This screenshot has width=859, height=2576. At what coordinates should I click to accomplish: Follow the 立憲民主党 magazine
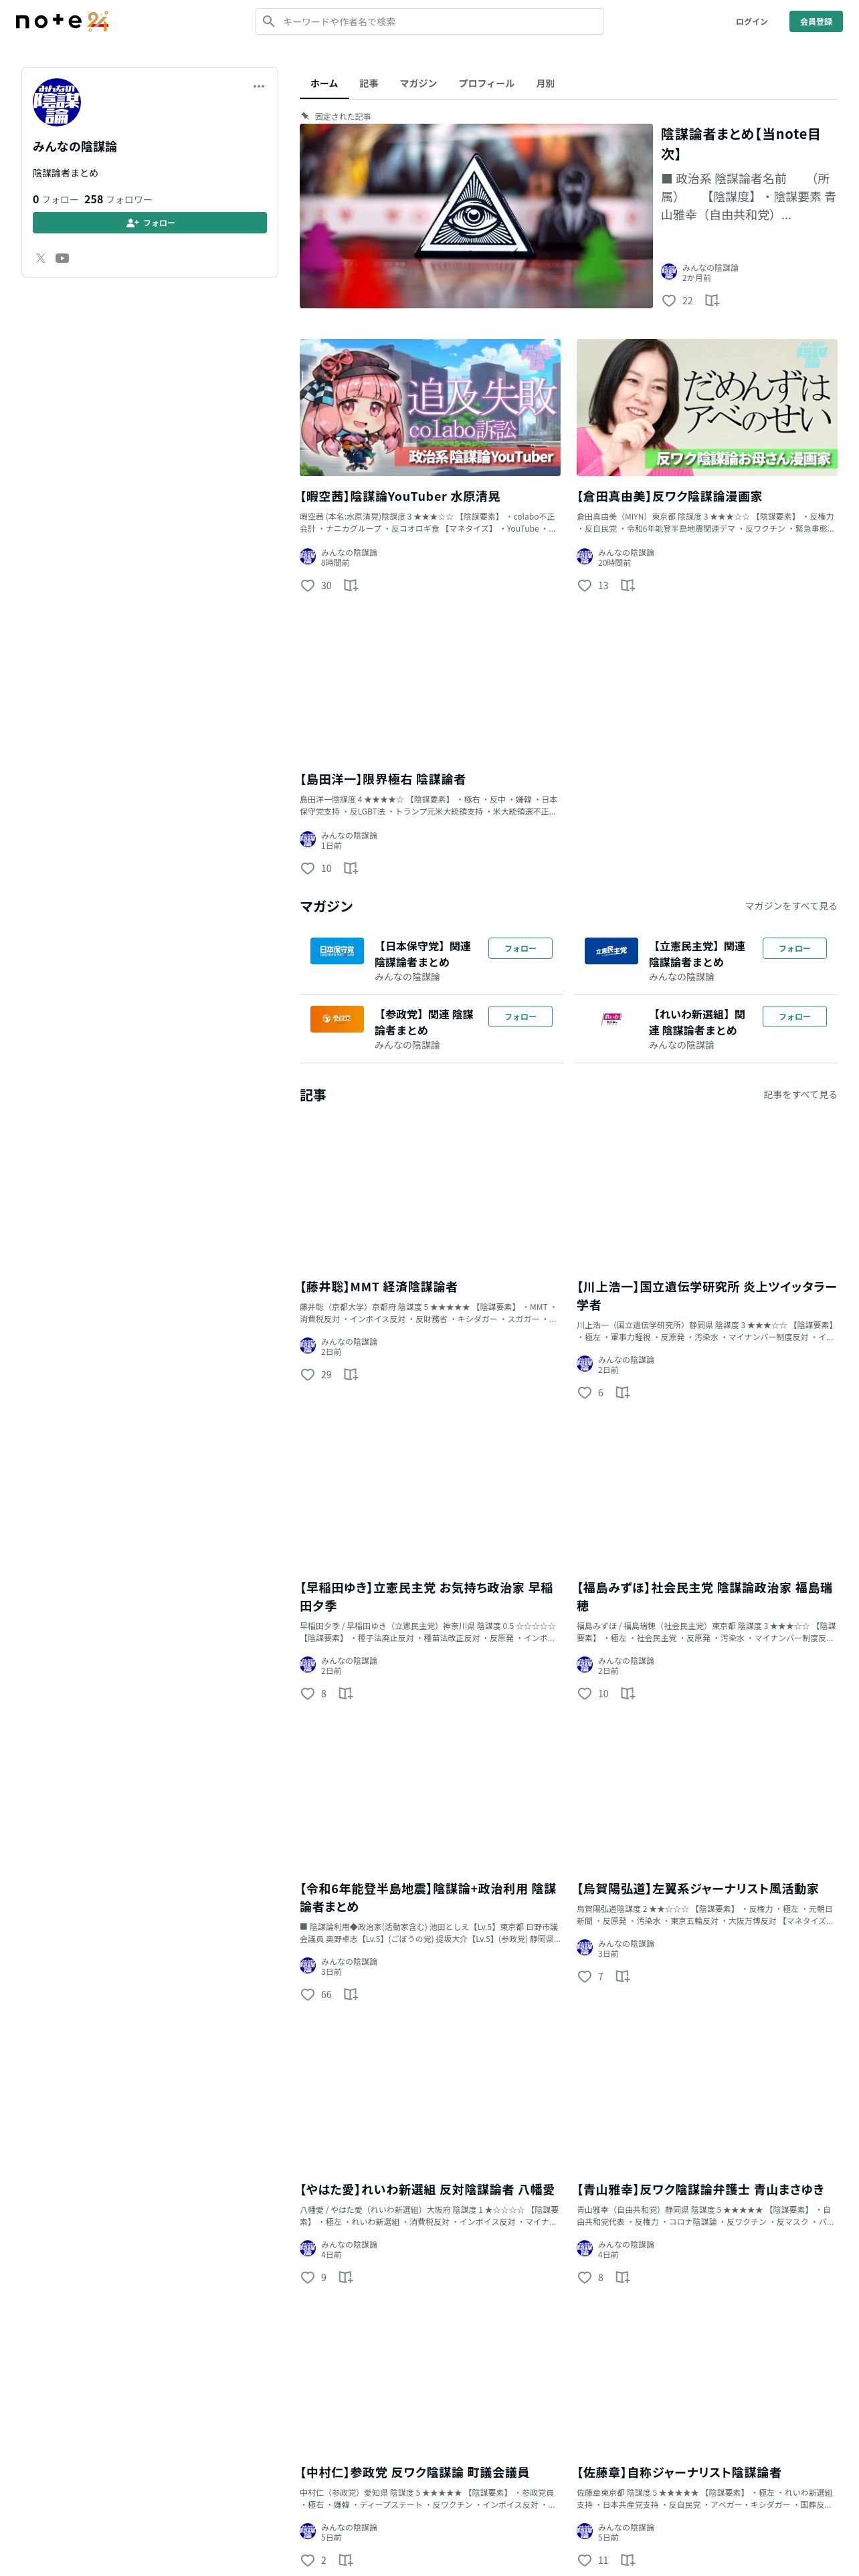[x=795, y=948]
